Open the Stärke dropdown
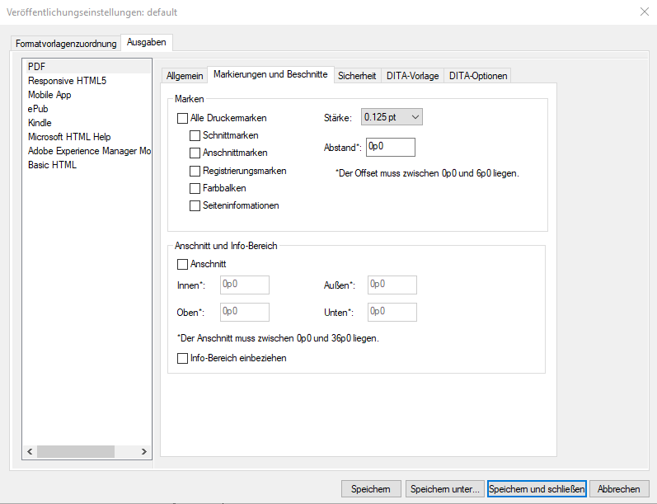Screen dimensions: 657x504 pyautogui.click(x=392, y=117)
